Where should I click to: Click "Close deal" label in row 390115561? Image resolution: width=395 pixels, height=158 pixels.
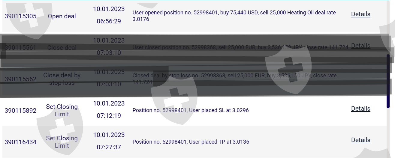(62, 48)
